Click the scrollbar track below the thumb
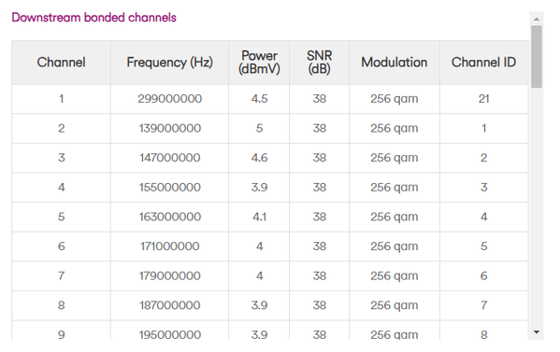This screenshot has width=560, height=352. 537,206
